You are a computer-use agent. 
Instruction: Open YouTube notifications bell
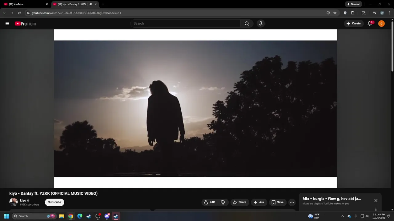(370, 24)
